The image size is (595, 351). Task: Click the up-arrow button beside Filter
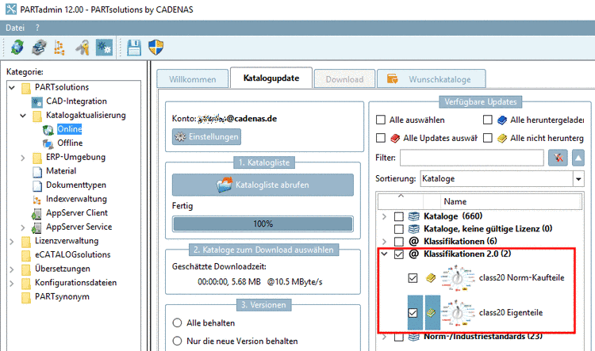point(578,158)
